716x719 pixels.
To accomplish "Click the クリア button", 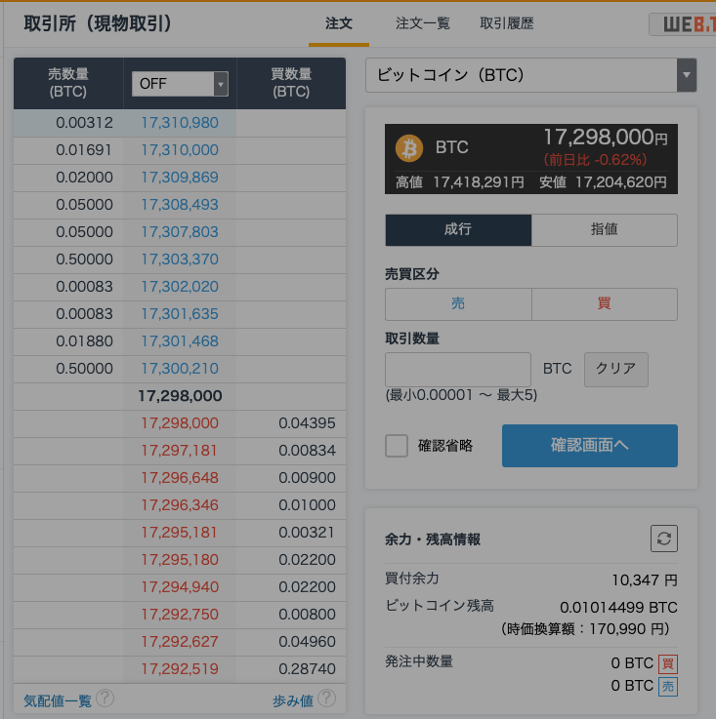I will tap(615, 369).
